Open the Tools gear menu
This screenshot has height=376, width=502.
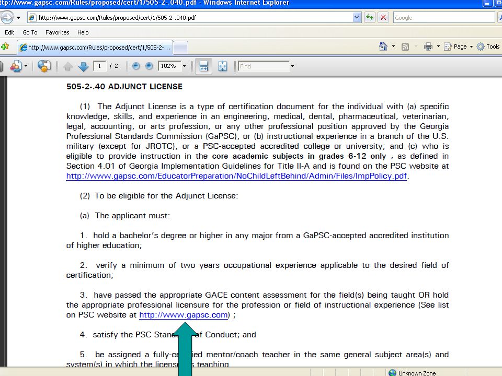[x=488, y=46]
